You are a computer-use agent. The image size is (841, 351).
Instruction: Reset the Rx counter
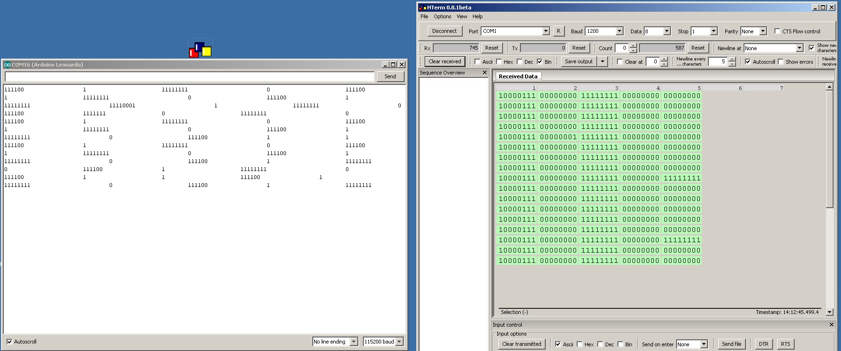[492, 48]
